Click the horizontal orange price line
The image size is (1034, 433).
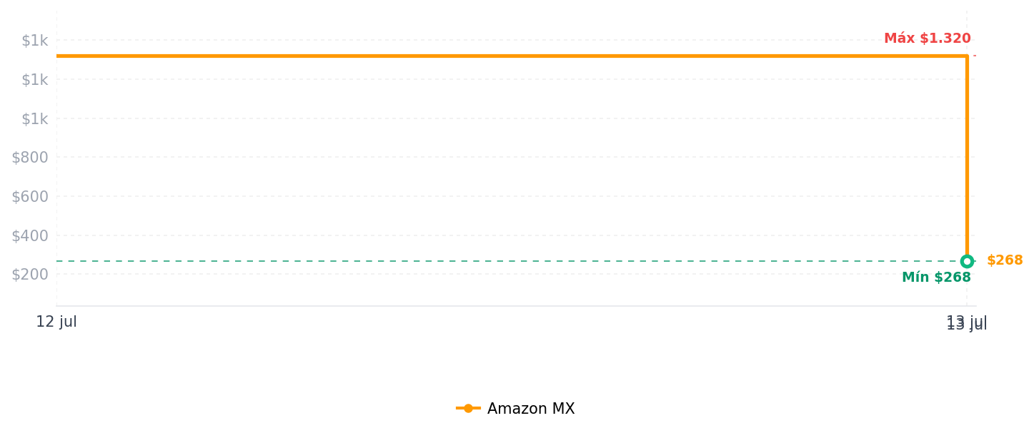[512, 56]
